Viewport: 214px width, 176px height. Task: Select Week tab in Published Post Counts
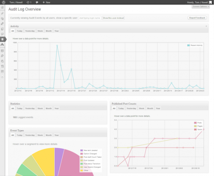click(x=142, y=108)
